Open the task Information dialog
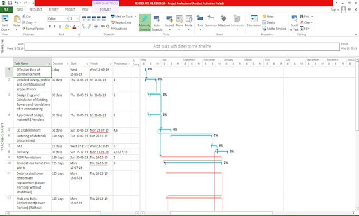Screen dimensions: 359x216 [x=254, y=21]
